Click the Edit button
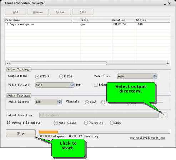 tap(83, 12)
